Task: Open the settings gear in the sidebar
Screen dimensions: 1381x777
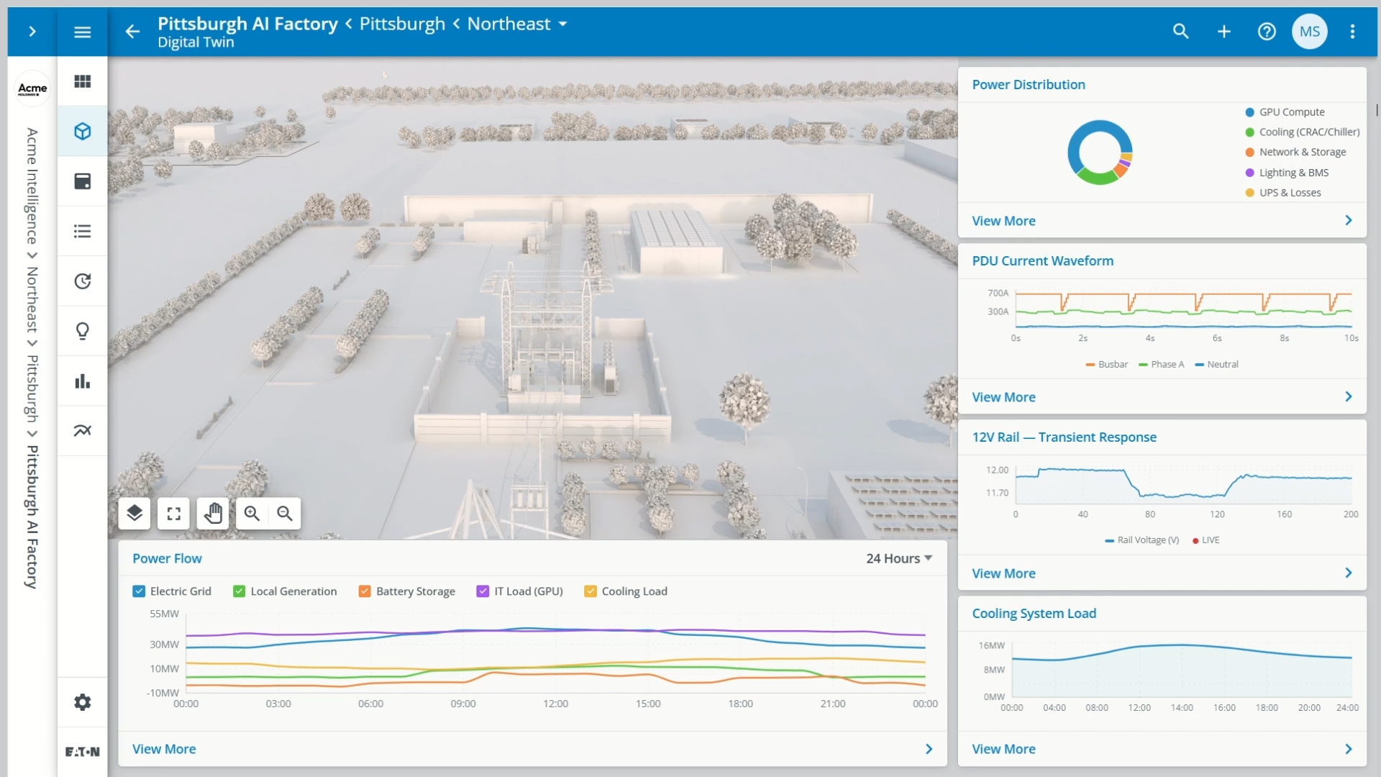Action: tap(83, 702)
